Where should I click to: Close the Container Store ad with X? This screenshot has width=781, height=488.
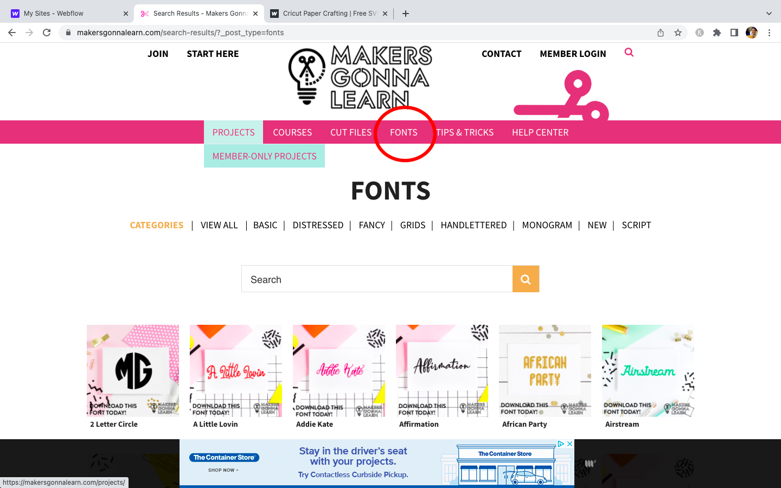(569, 444)
